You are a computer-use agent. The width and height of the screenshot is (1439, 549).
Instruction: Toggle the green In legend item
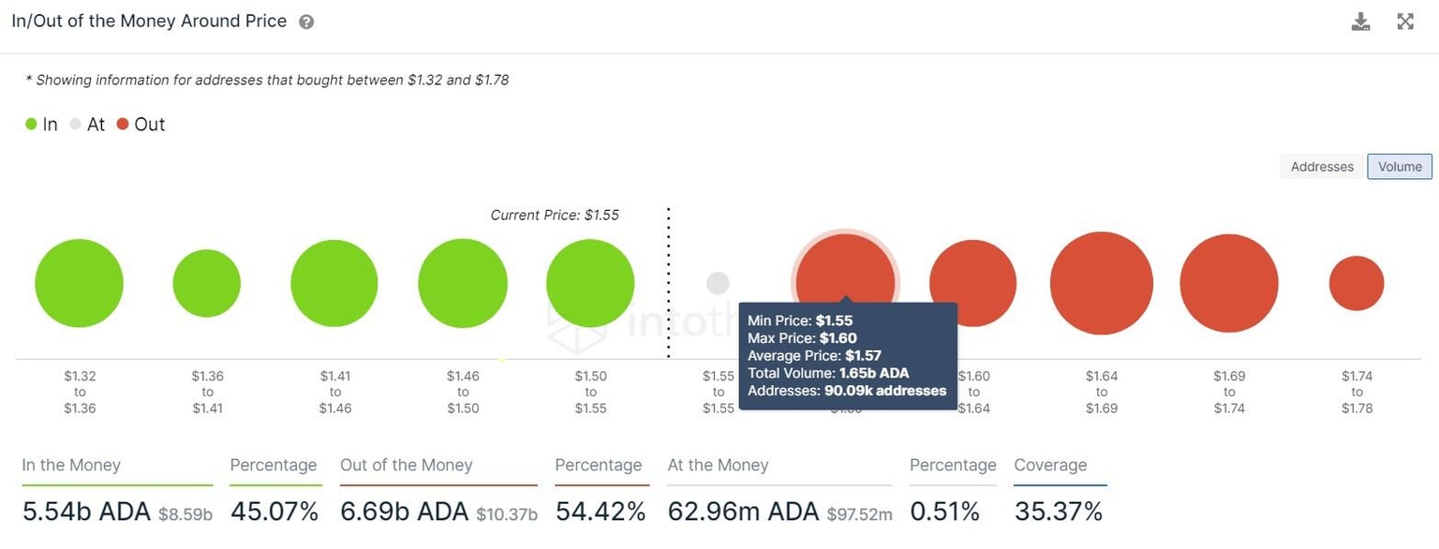[x=42, y=125]
